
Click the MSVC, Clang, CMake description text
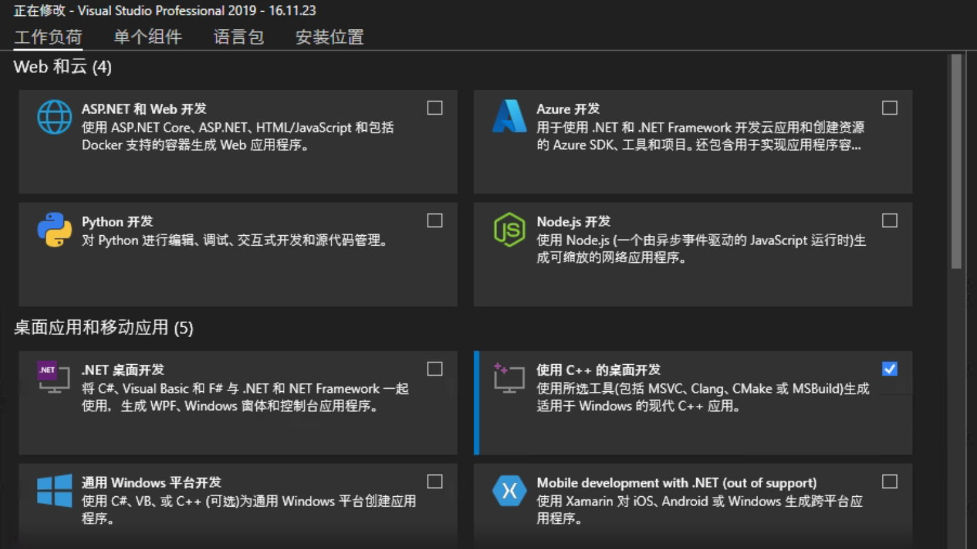[703, 397]
